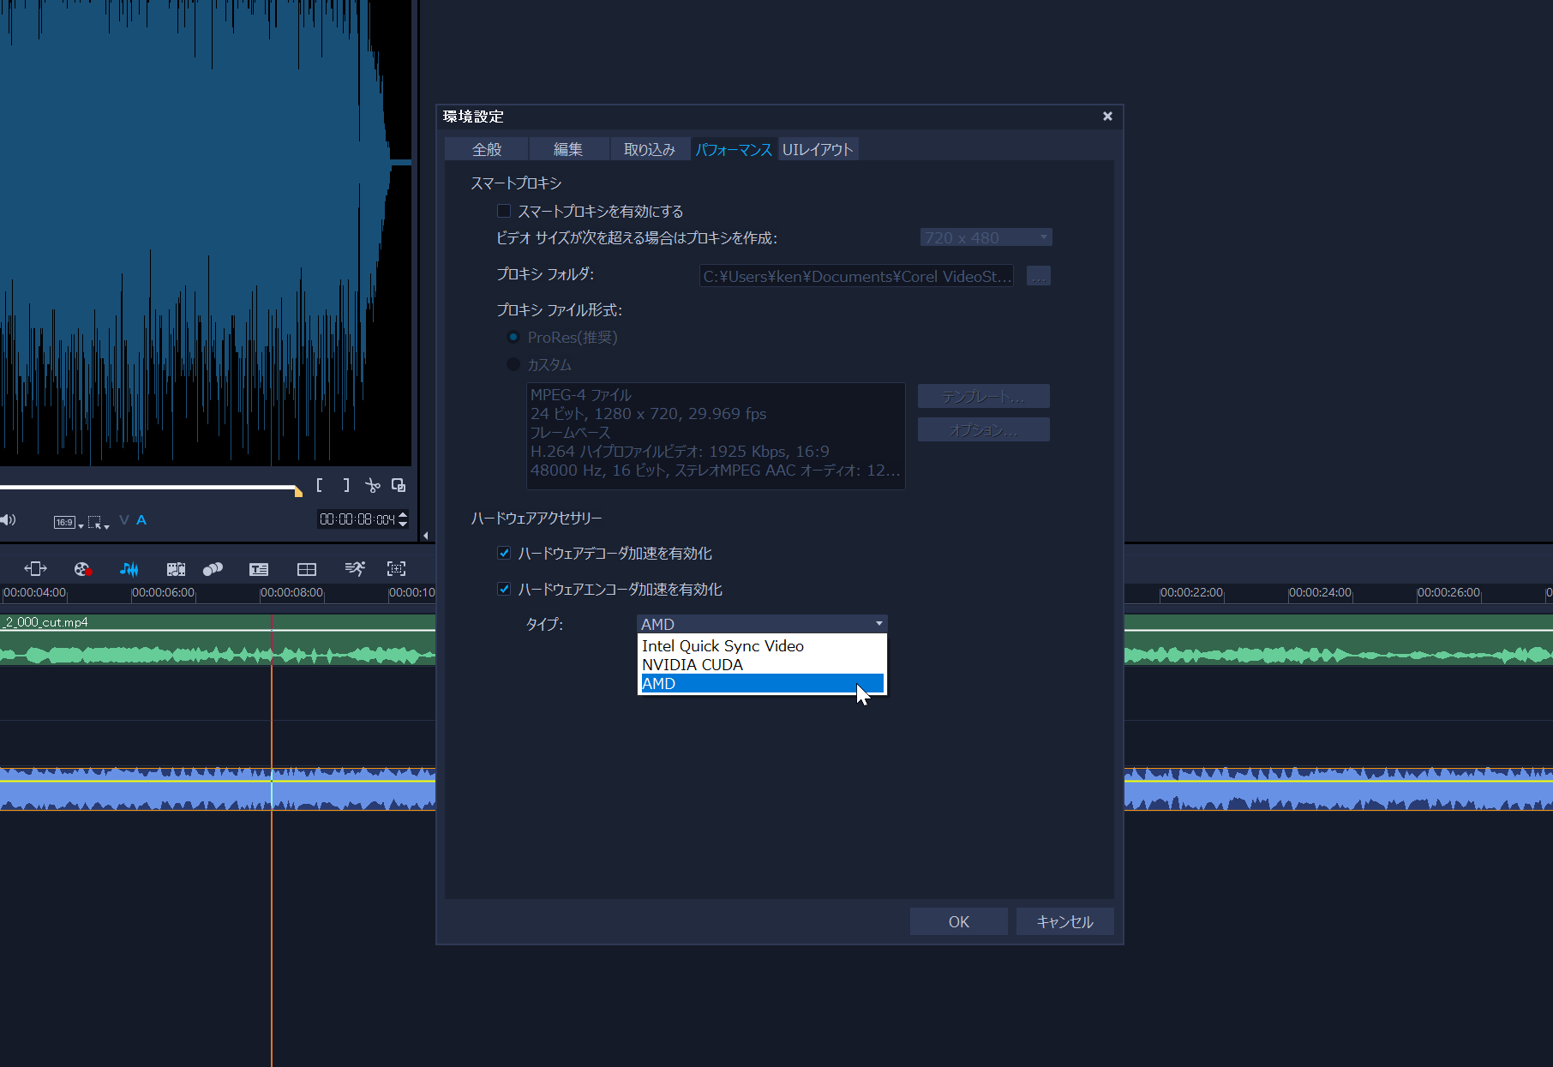This screenshot has height=1067, width=1553.
Task: Click the mark-in bracket icon
Action: click(x=320, y=485)
